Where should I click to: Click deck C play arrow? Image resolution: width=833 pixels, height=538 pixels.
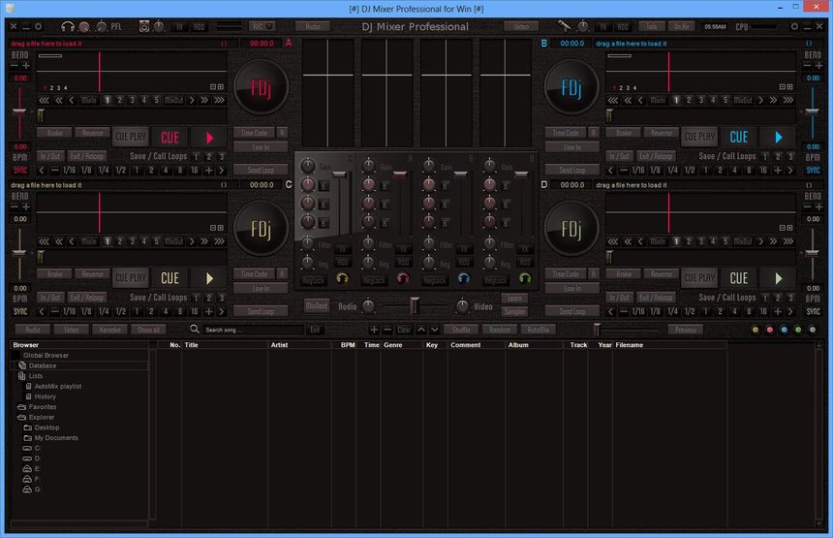pyautogui.click(x=209, y=278)
